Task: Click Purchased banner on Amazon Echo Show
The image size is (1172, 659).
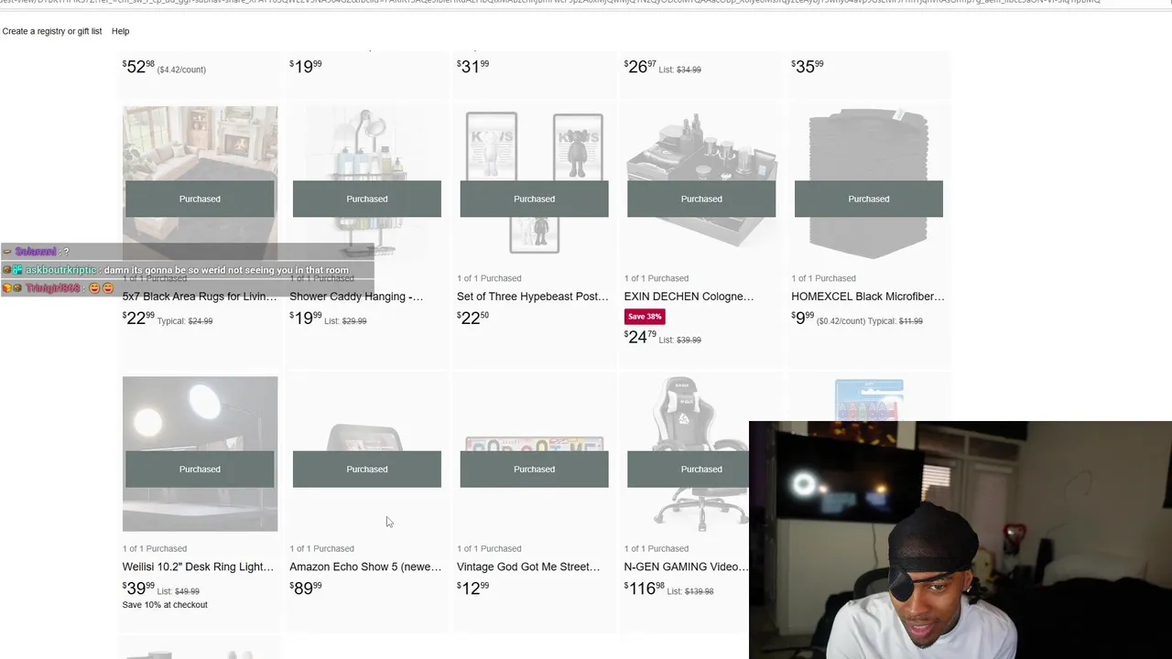Action: (x=367, y=469)
